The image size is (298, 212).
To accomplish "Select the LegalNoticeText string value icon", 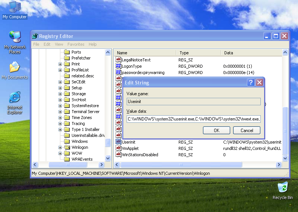I will click(x=118, y=60).
